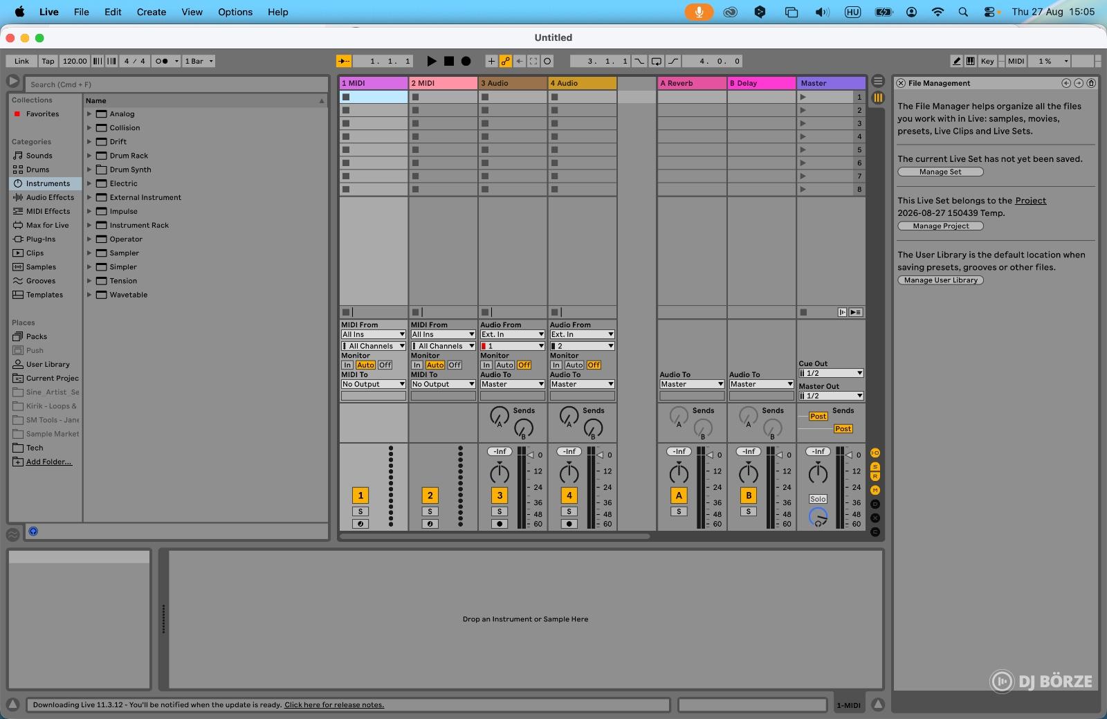The image size is (1107, 719).
Task: Toggle the Automation Arm icon
Action: (x=506, y=61)
